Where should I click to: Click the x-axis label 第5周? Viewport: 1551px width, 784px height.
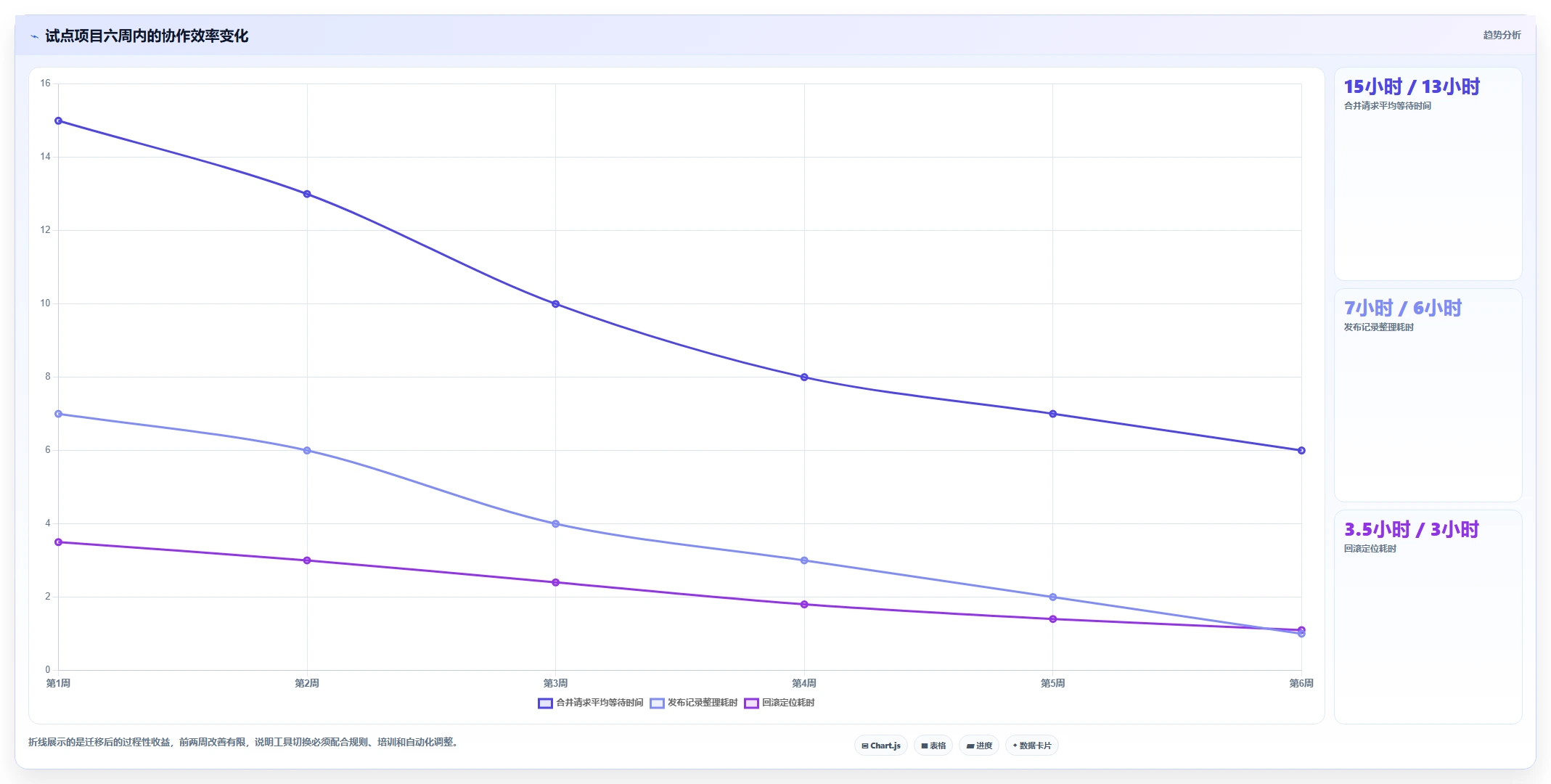coord(1053,683)
